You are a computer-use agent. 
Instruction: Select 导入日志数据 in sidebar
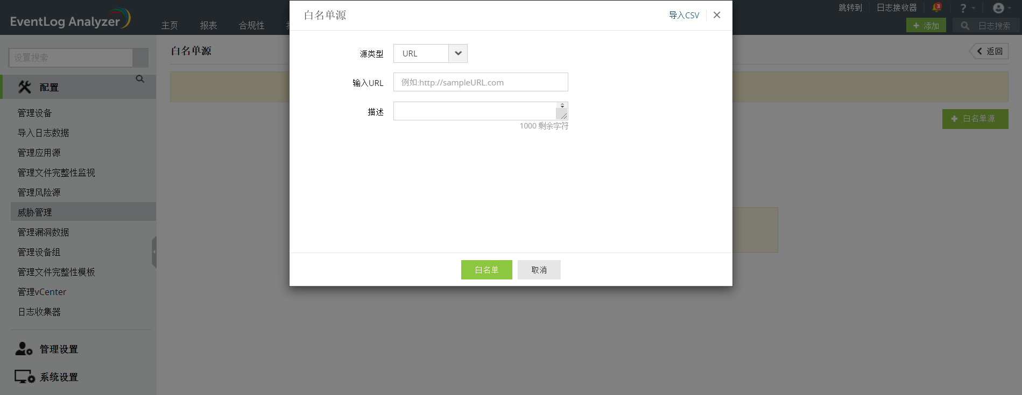[44, 133]
